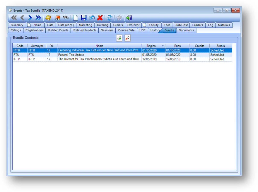
Task: Switch to the Name tab
Action: [35, 25]
